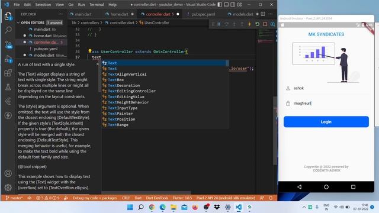This screenshot has width=379, height=213.
Task: Split the editor to the right
Action: coord(263,14)
